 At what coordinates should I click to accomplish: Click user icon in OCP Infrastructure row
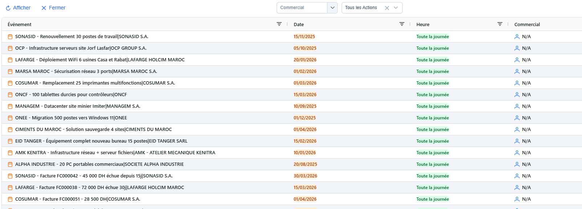(x=517, y=48)
